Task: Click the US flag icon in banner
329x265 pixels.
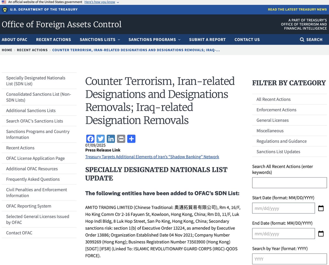Action: click(4, 2)
